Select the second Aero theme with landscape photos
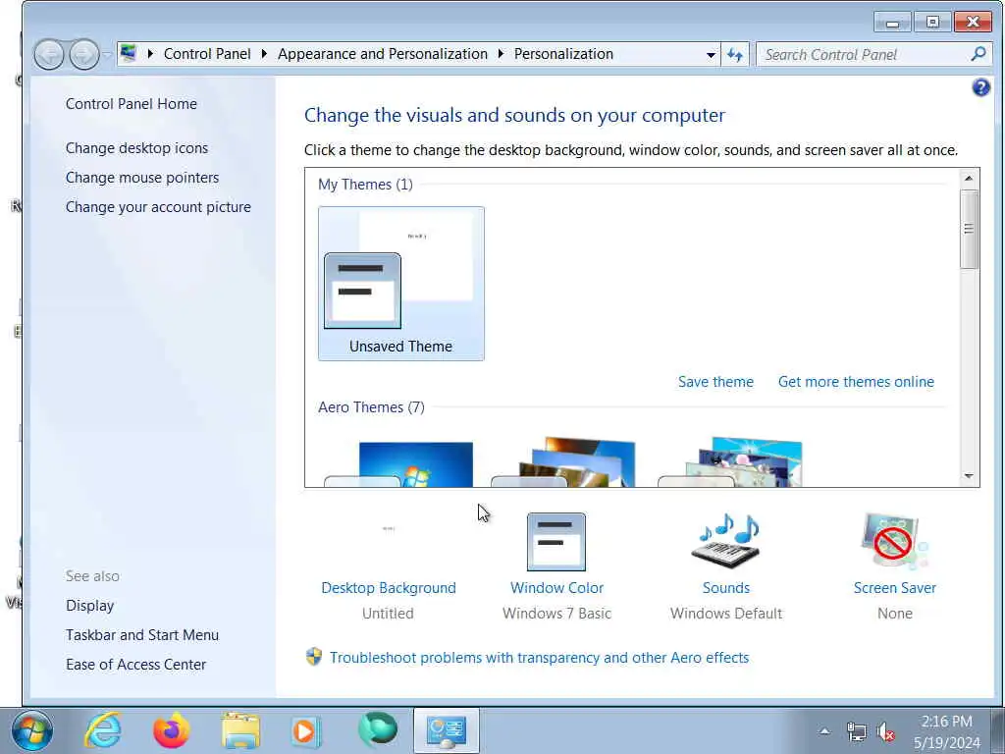1005x754 pixels. [x=562, y=462]
